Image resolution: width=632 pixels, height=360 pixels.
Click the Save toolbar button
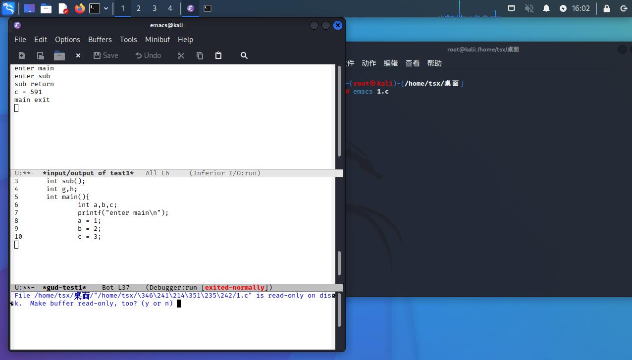tap(105, 55)
